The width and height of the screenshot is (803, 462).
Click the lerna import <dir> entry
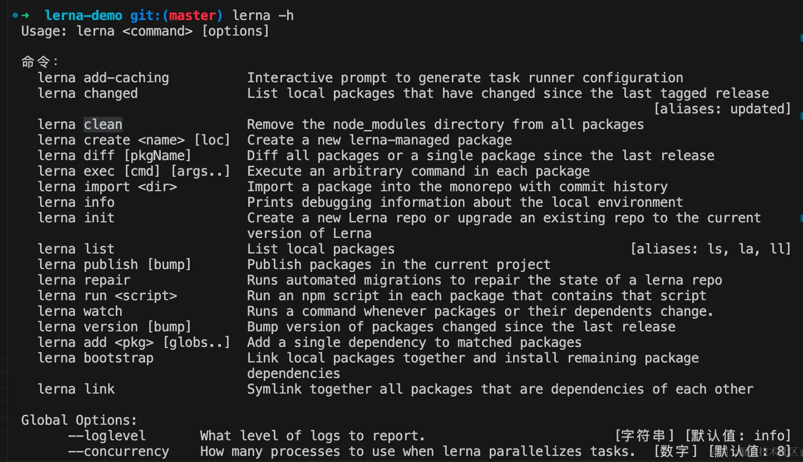[x=107, y=187]
